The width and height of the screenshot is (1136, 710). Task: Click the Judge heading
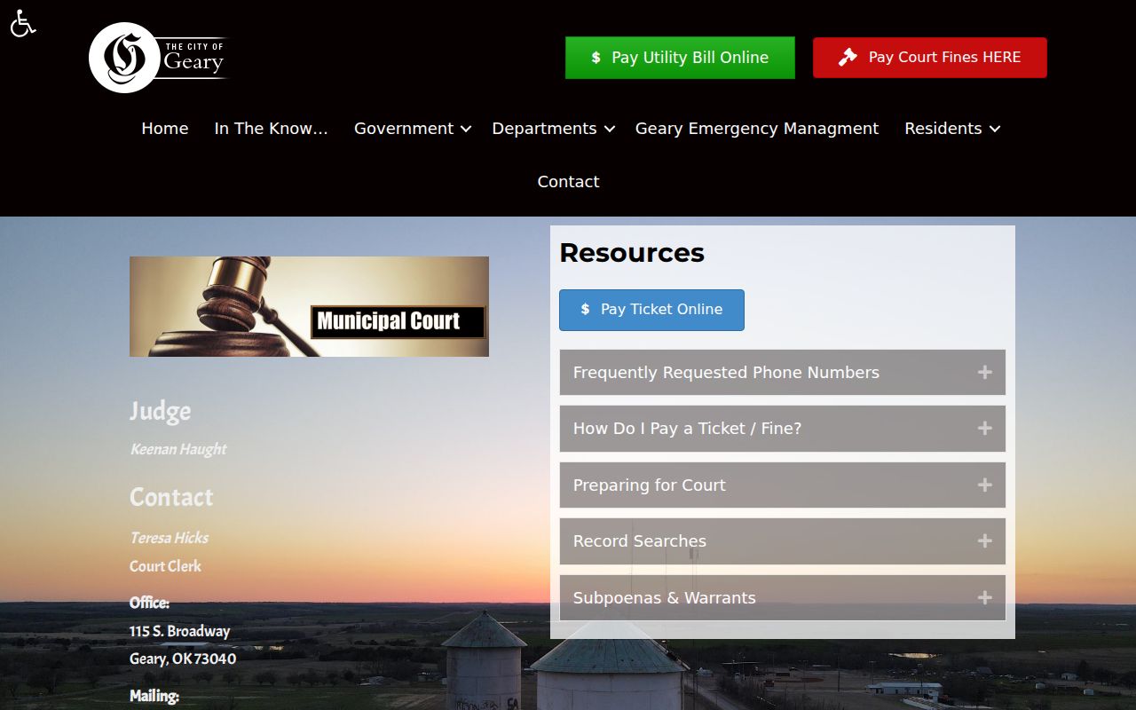pyautogui.click(x=161, y=411)
